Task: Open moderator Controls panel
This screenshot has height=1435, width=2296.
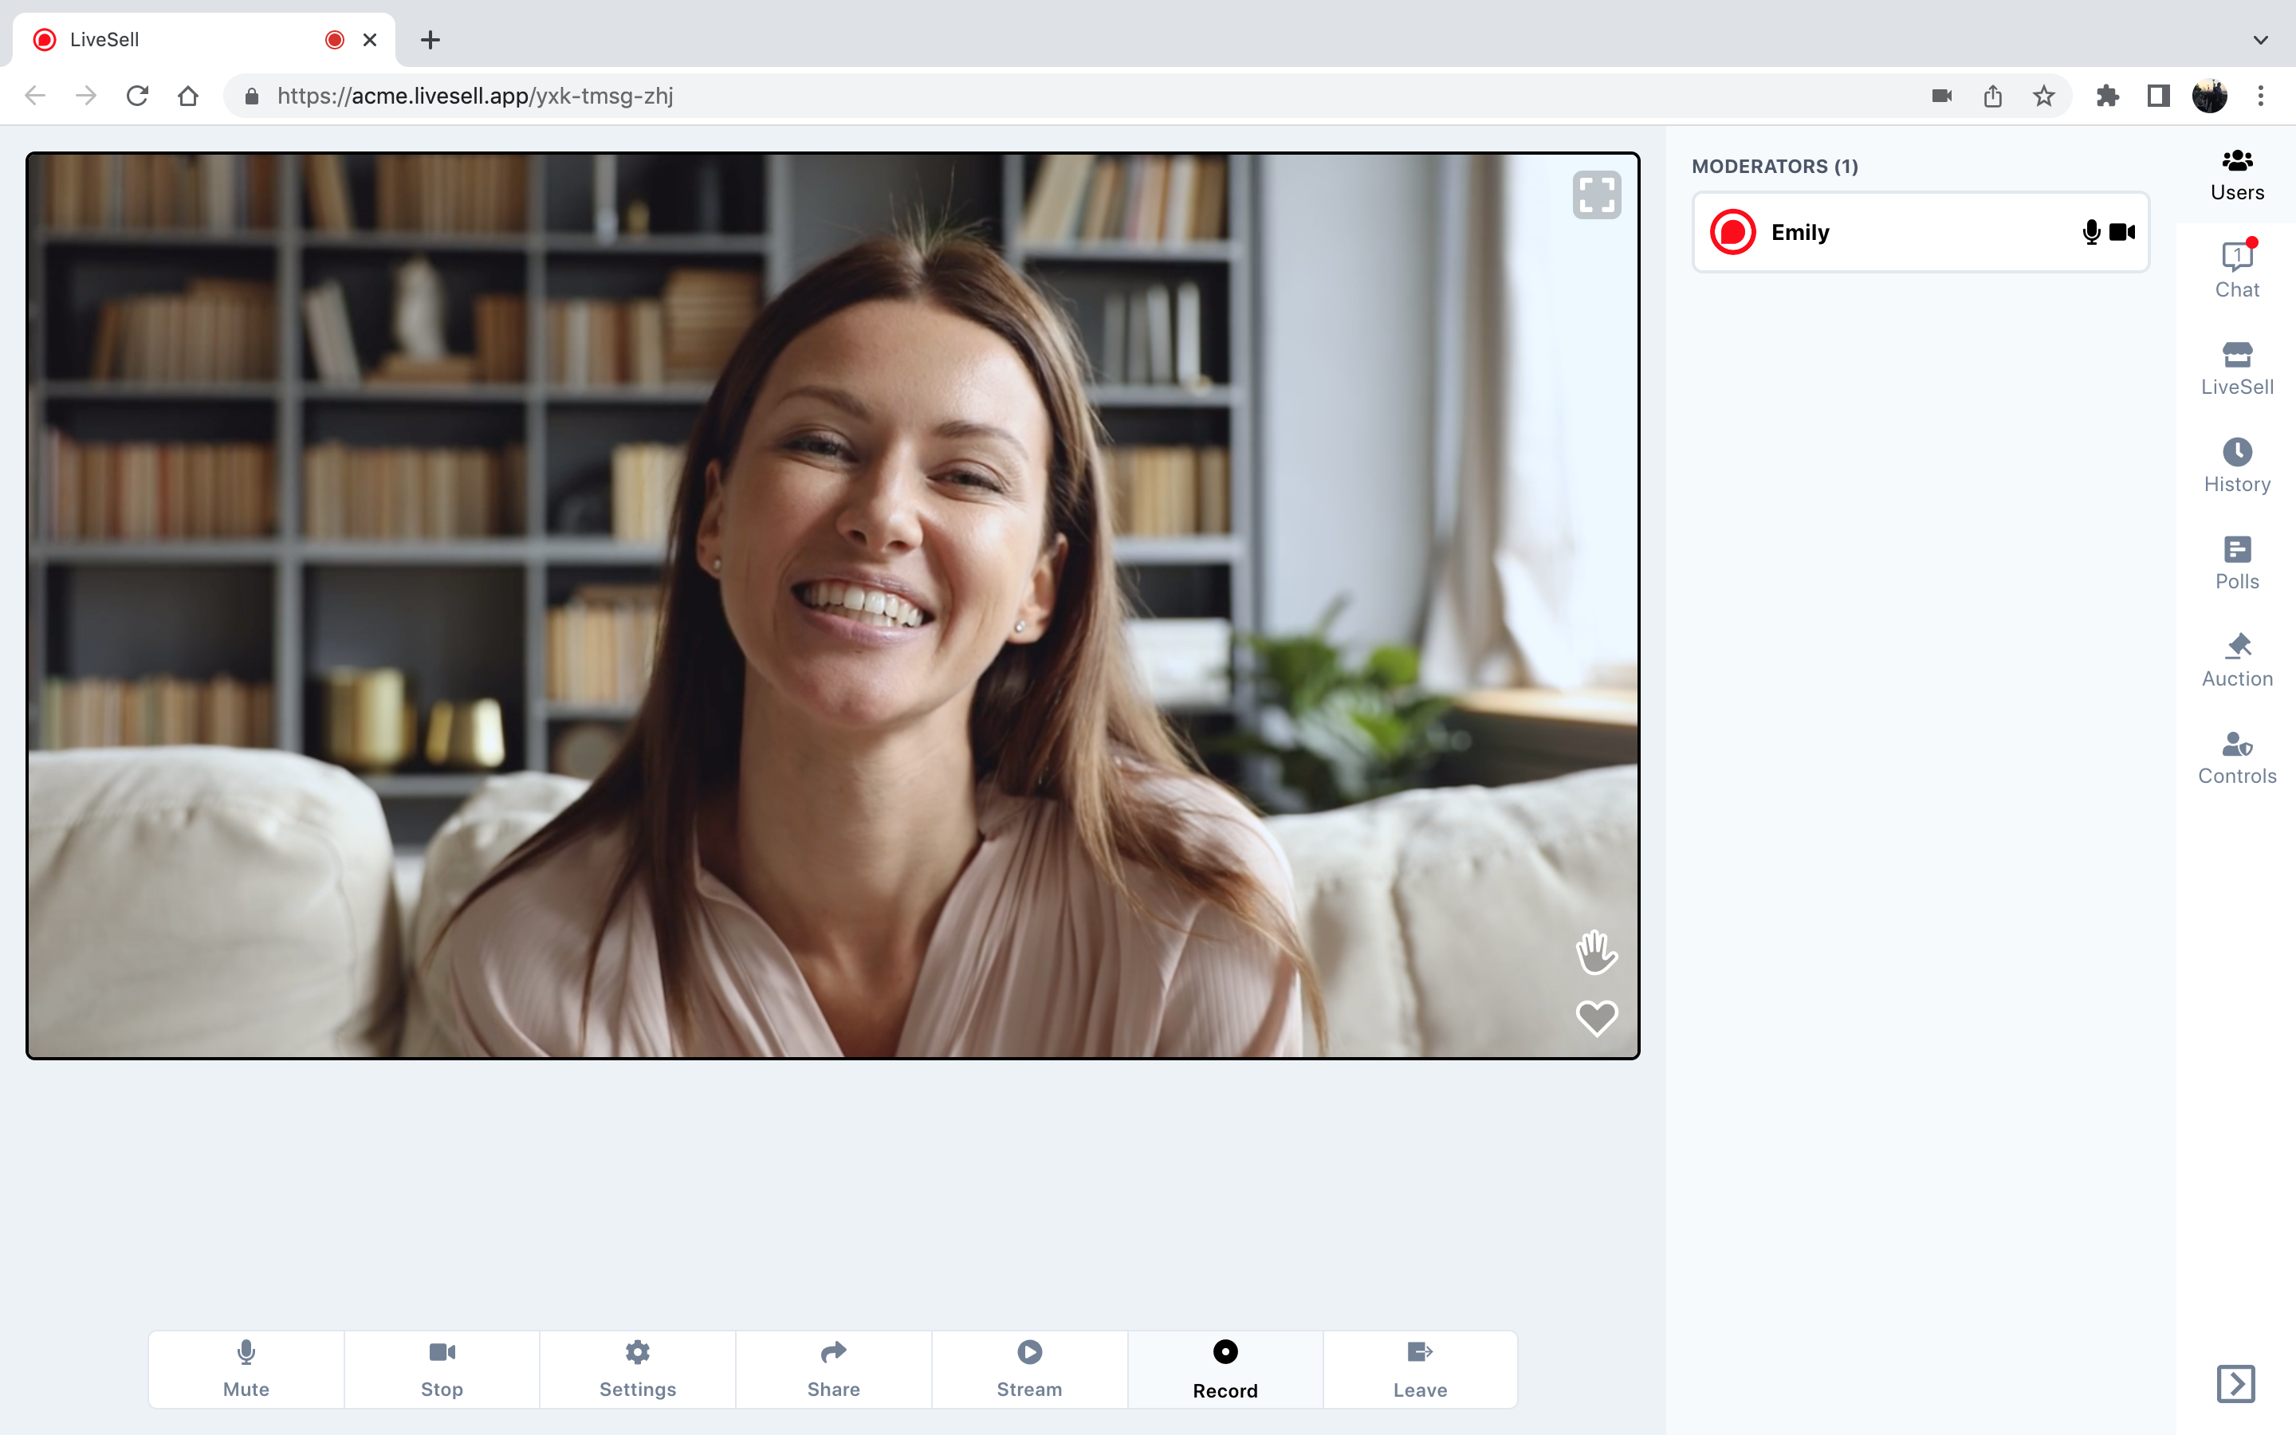Action: tap(2236, 757)
